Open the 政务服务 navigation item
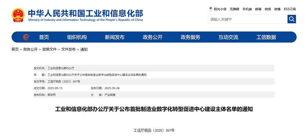The height and width of the screenshot is (139, 308). (190, 37)
